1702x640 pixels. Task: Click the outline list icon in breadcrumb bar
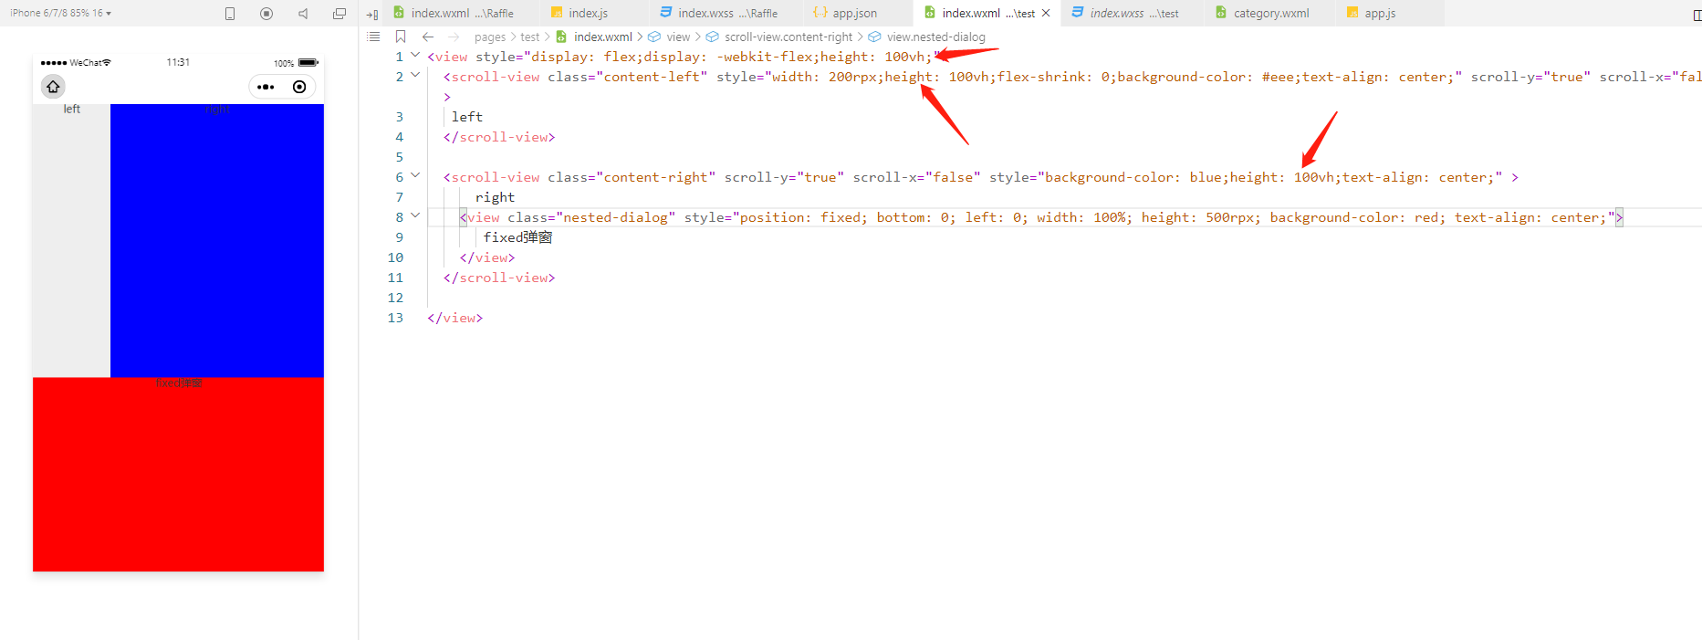click(373, 37)
